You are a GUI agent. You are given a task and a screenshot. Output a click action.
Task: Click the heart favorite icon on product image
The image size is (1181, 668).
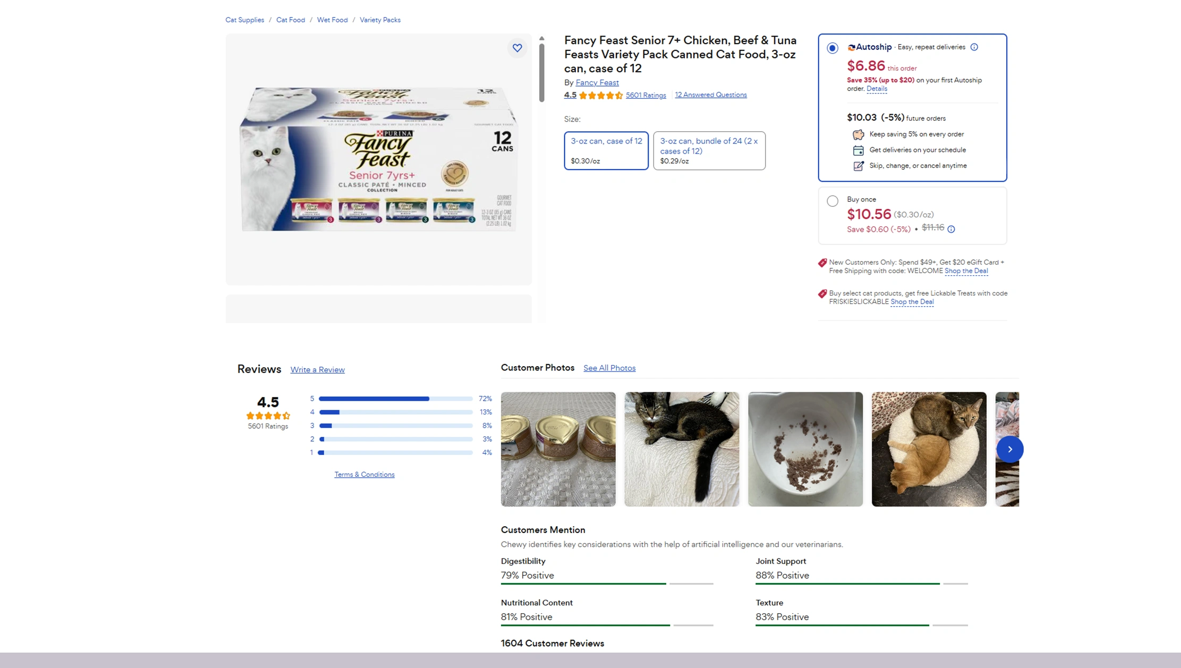click(x=517, y=48)
